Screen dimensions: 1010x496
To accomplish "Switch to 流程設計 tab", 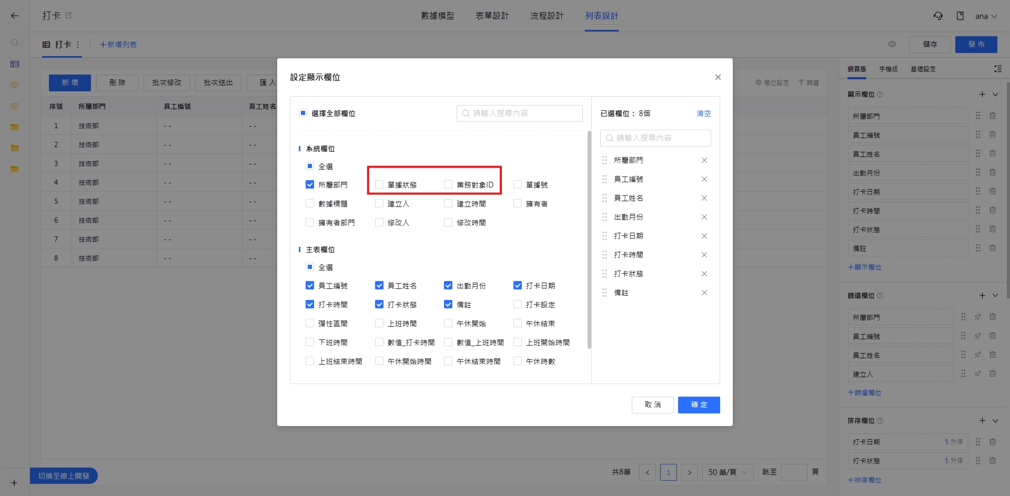I will coord(547,16).
